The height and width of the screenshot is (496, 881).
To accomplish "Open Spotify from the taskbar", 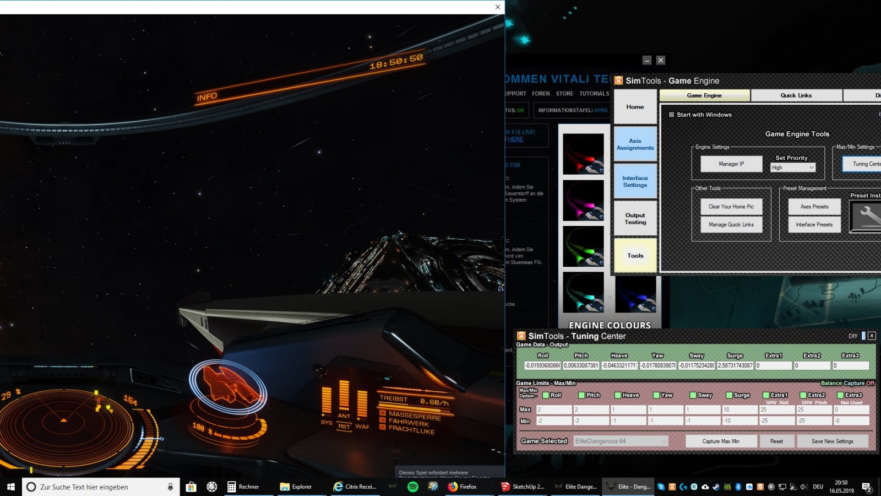I will (x=412, y=487).
